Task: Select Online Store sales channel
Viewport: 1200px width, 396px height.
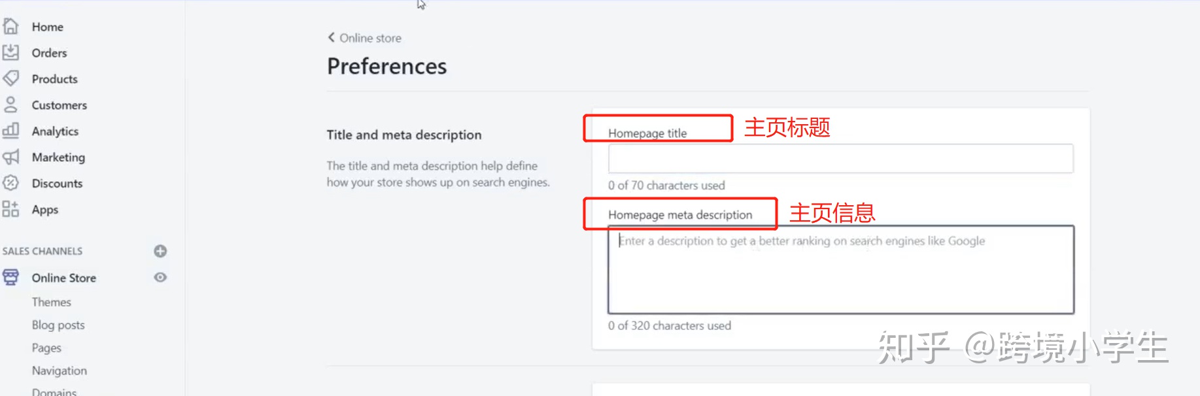Action: point(64,278)
